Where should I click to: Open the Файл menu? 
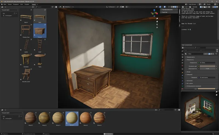point(5,4)
